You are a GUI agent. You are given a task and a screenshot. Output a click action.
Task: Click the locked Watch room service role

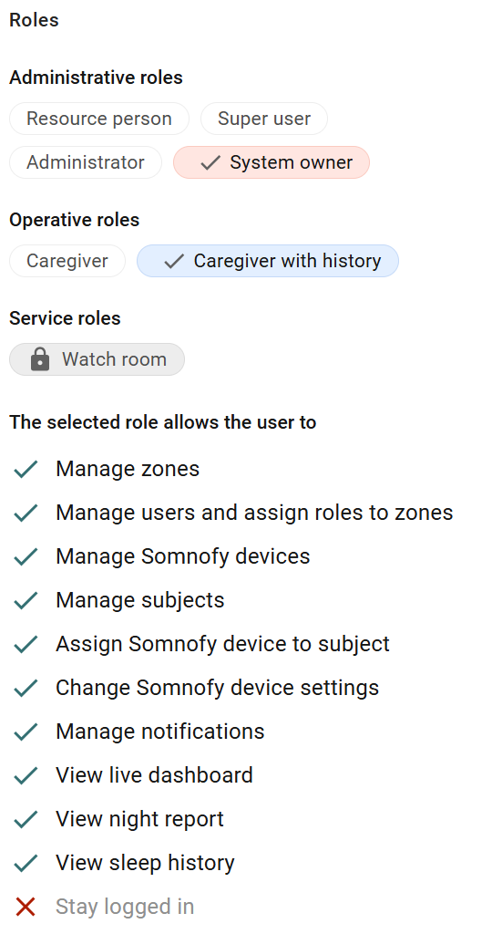coord(97,359)
